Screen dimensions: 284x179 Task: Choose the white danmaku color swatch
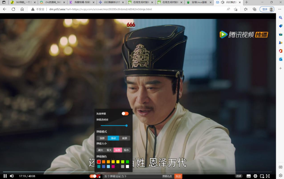(127, 166)
